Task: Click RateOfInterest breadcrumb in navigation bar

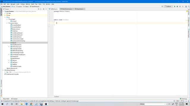Action: point(35,6)
